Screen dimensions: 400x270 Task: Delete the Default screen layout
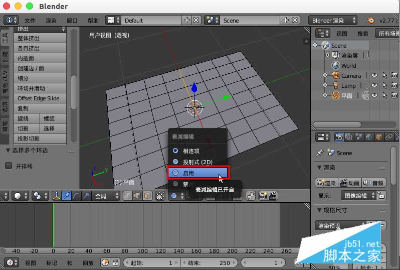point(196,20)
